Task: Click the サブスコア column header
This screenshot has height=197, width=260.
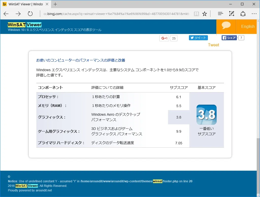Action: click(179, 88)
